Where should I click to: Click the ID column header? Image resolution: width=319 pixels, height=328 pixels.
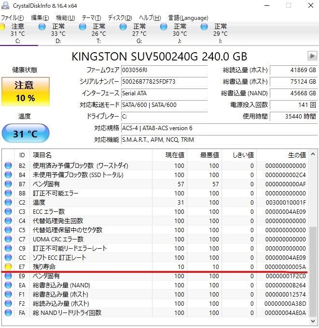[22, 155]
